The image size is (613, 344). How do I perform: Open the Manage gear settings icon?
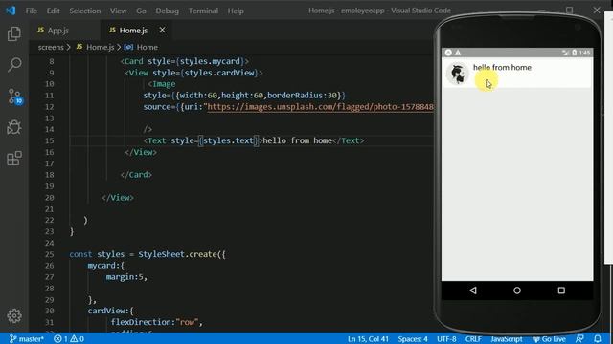click(14, 315)
